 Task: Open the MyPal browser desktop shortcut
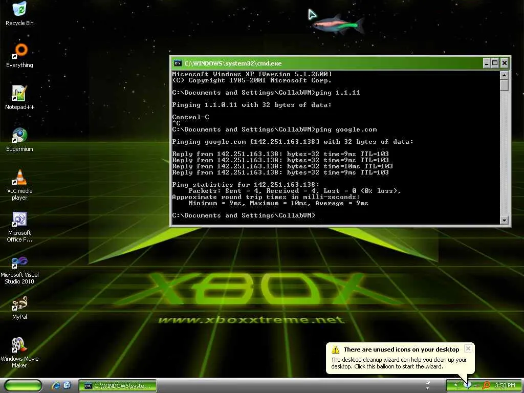(x=19, y=308)
